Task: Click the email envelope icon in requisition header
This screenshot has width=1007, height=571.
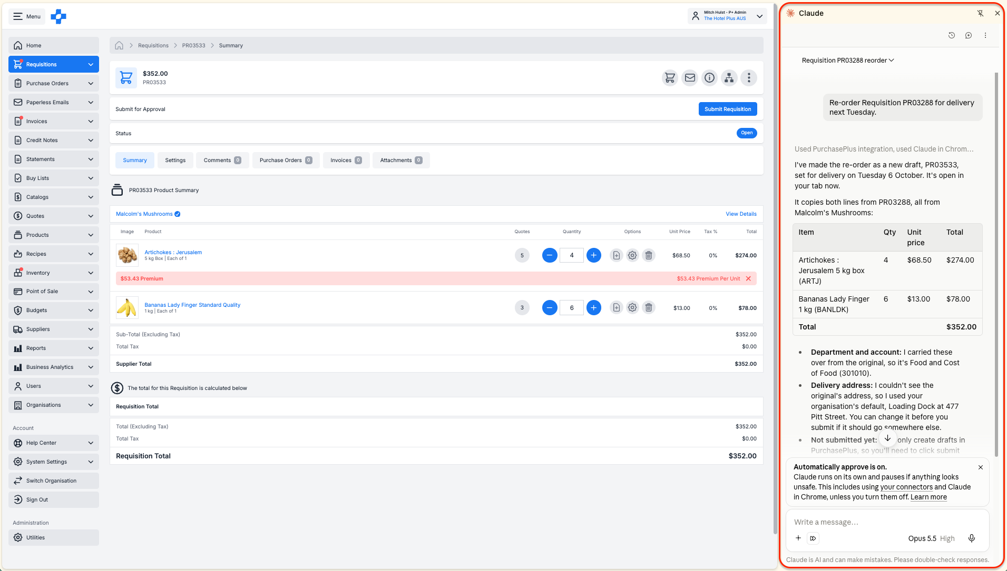Action: 690,78
